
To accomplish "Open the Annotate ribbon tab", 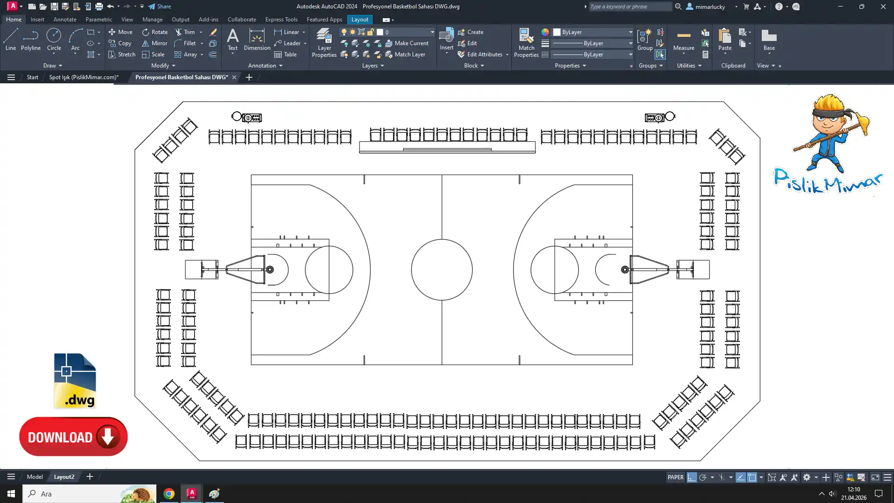I will click(x=65, y=20).
